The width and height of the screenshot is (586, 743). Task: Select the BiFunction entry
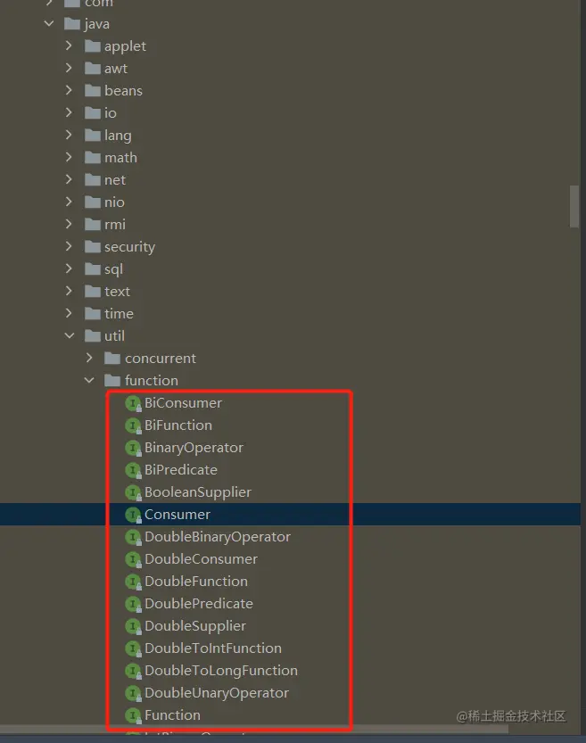pos(178,425)
